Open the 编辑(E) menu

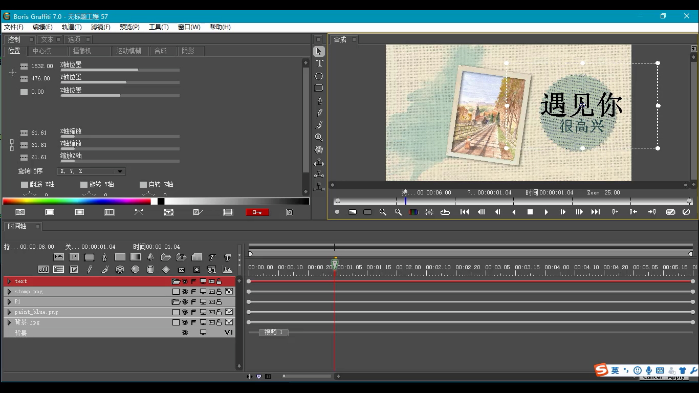tap(42, 27)
